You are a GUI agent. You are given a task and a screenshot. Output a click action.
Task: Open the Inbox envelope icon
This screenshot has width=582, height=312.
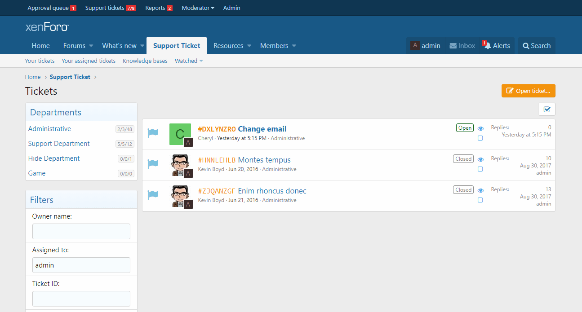point(453,46)
